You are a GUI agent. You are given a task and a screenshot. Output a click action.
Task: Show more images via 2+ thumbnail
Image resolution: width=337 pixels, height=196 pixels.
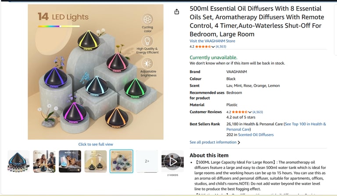tap(147, 161)
